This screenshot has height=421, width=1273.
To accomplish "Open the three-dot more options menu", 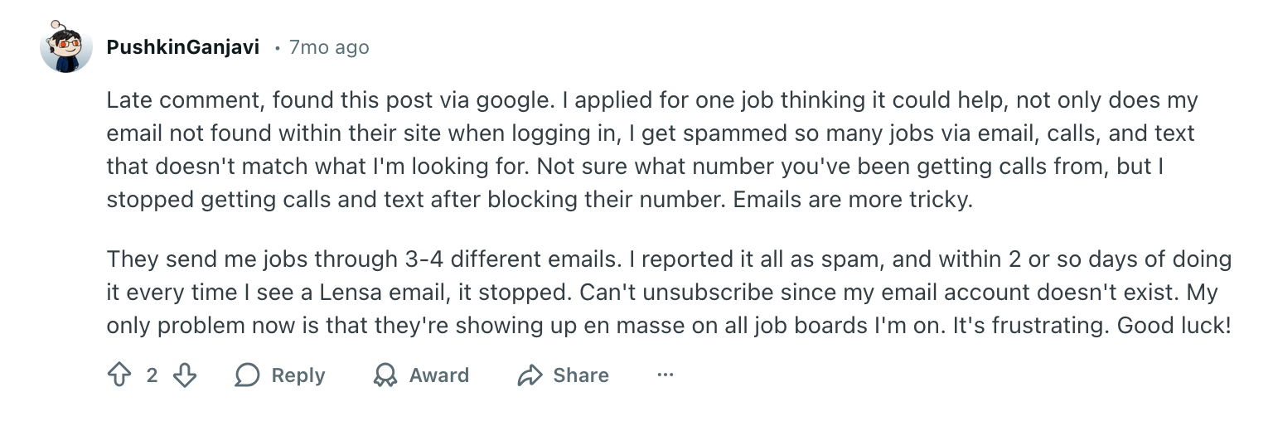I will pyautogui.click(x=665, y=375).
